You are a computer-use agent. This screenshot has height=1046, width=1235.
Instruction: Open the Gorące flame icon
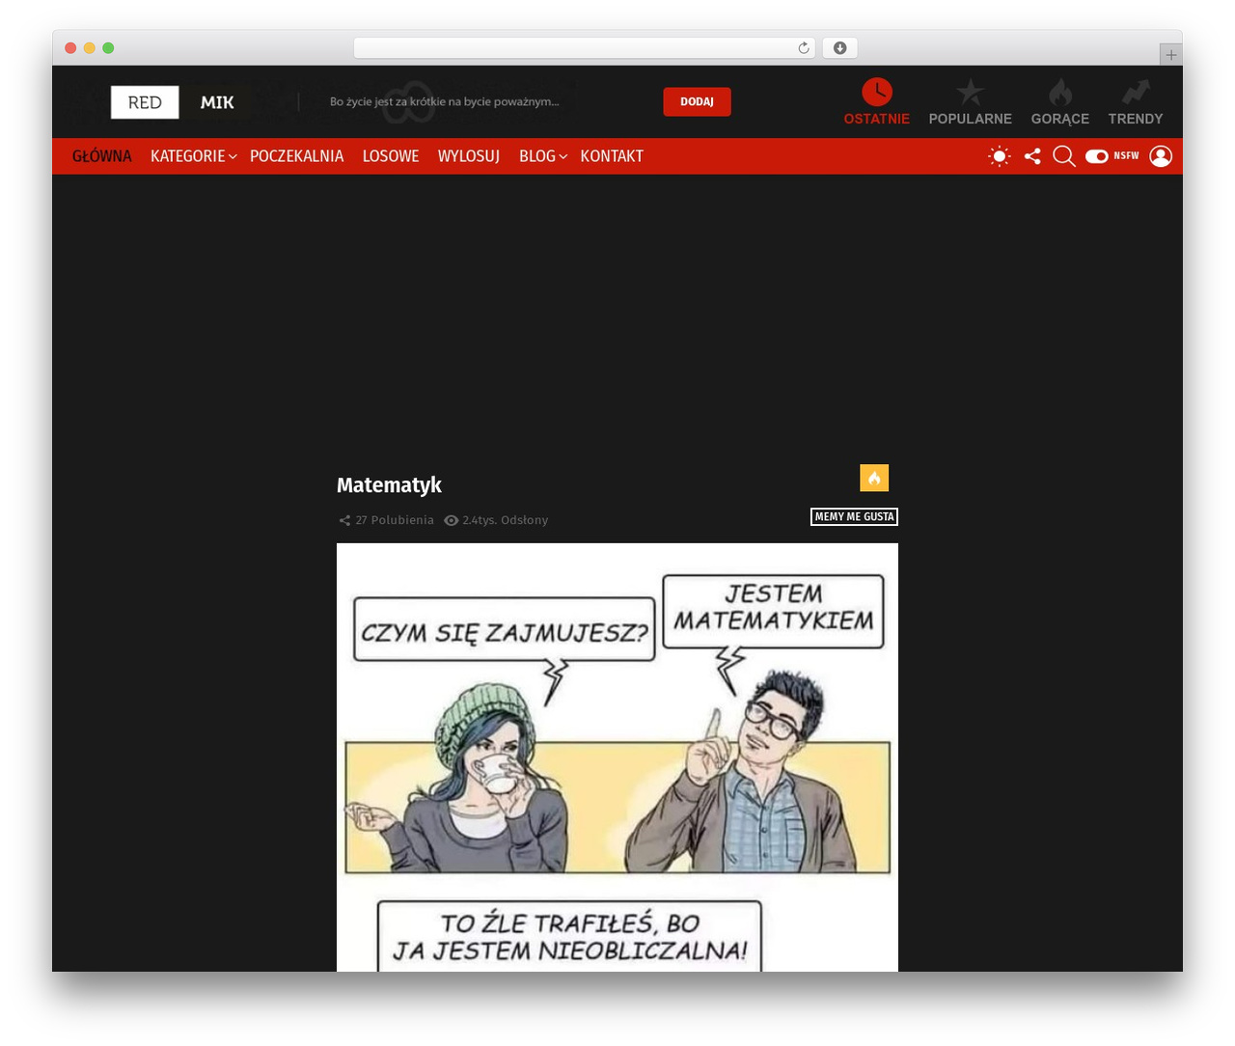coord(1059,93)
